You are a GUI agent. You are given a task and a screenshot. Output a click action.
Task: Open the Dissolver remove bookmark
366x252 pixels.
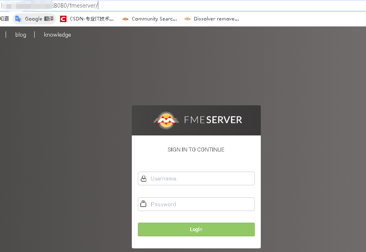(212, 19)
